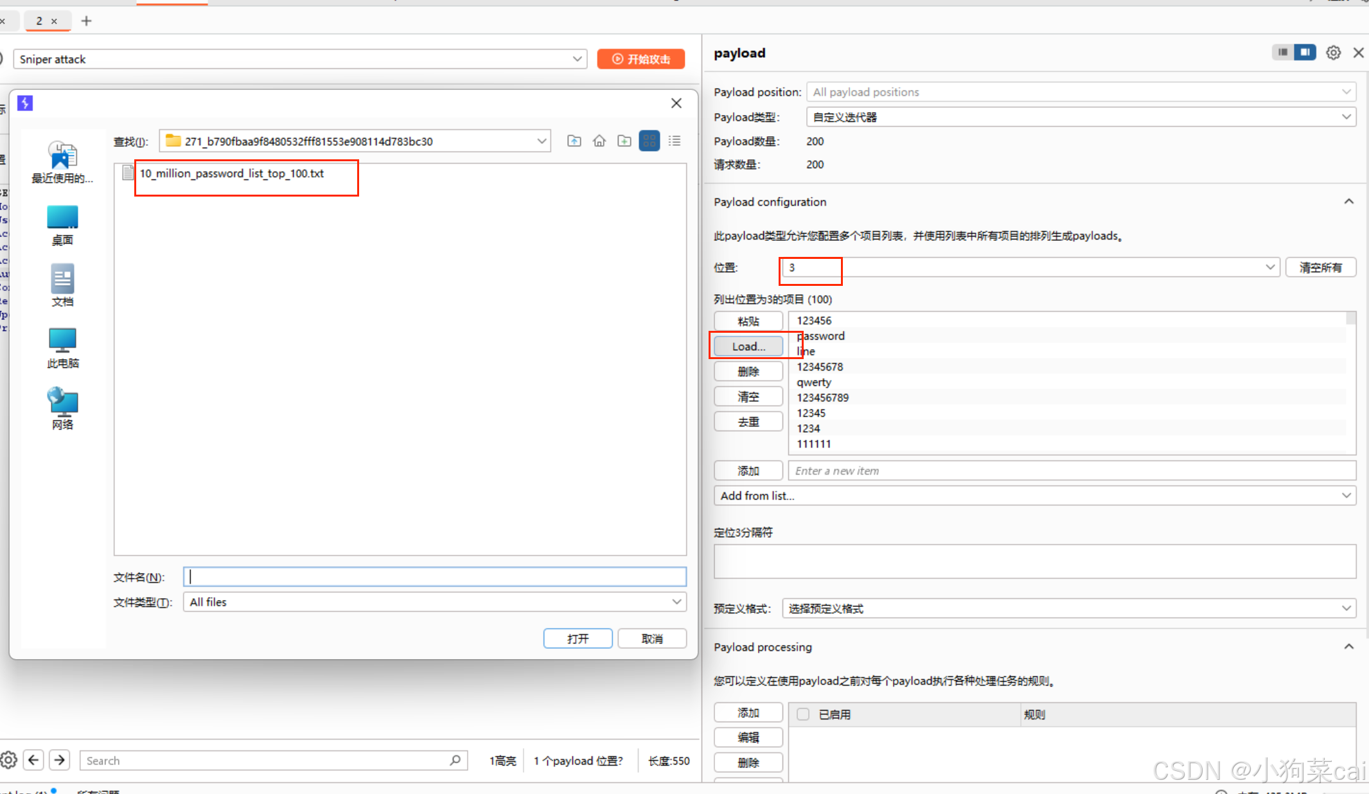Click the Search magnifier icon
Image resolution: width=1369 pixels, height=794 pixels.
point(455,761)
